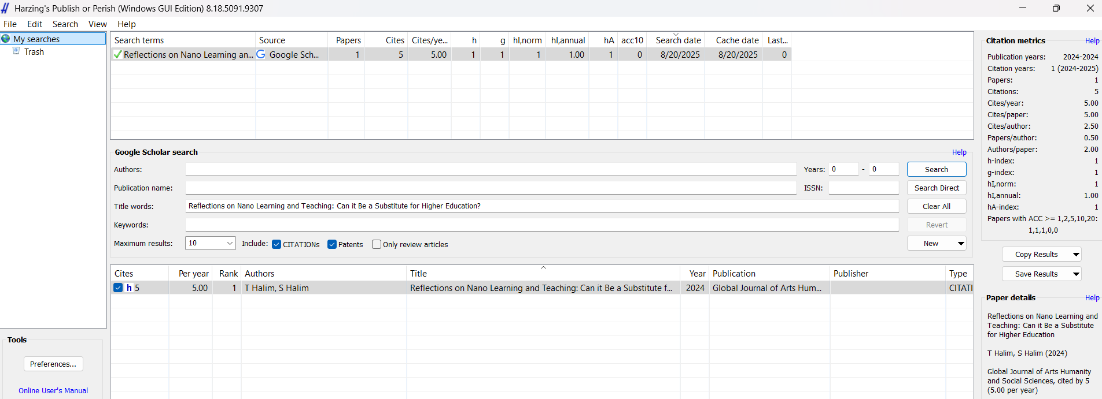Sort results by the Per year column header
Image resolution: width=1102 pixels, height=399 pixels.
(x=190, y=274)
